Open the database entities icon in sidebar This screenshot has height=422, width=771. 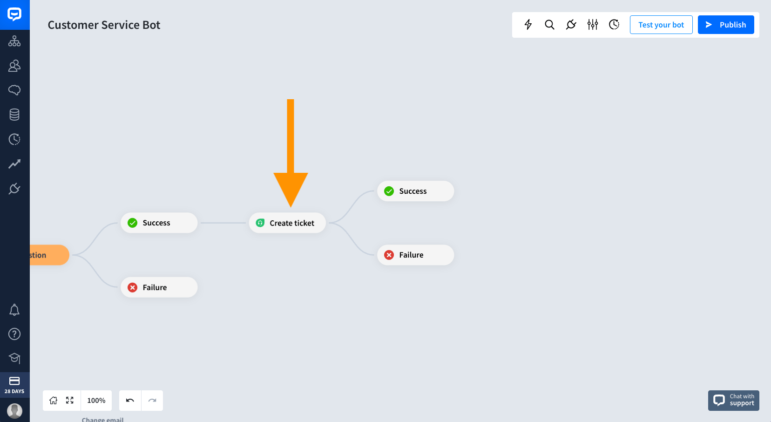point(14,115)
